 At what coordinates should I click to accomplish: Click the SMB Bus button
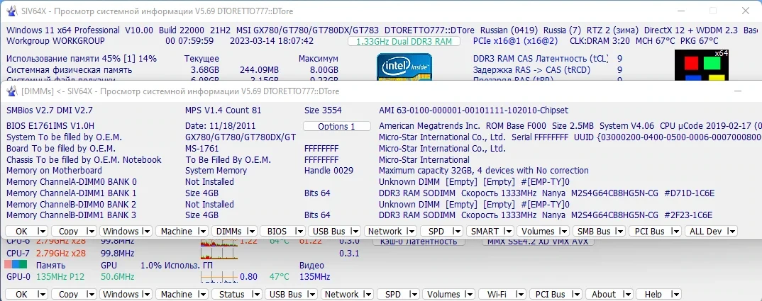(x=595, y=232)
